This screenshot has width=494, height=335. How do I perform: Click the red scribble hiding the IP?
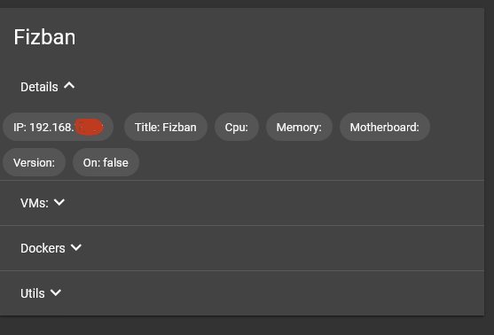90,128
